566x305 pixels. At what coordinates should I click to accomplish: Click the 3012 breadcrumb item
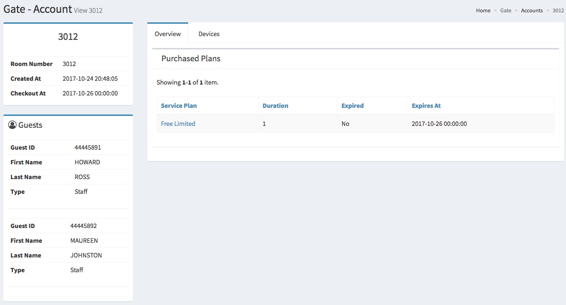tap(558, 10)
